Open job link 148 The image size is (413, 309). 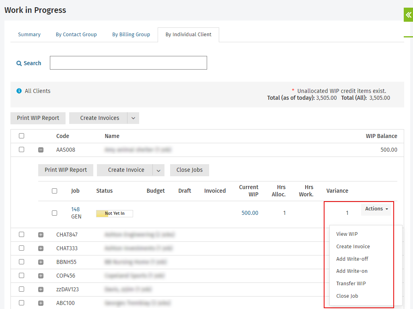click(75, 210)
